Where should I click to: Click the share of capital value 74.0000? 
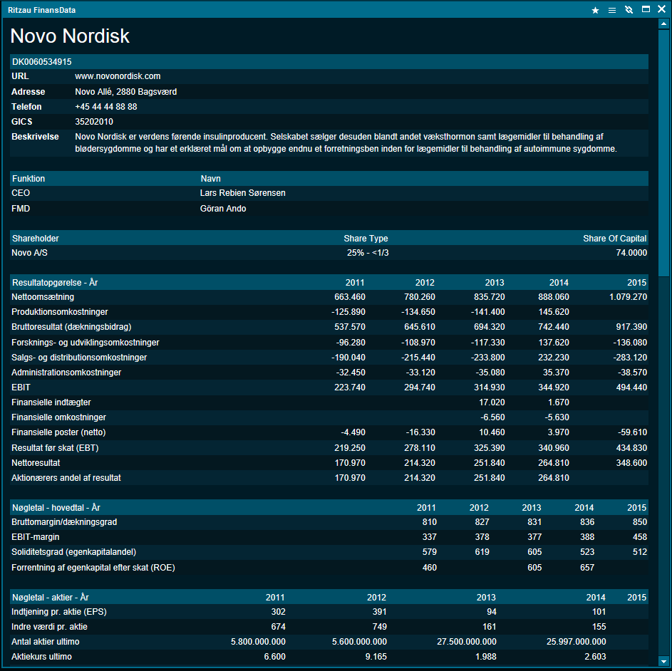(631, 253)
